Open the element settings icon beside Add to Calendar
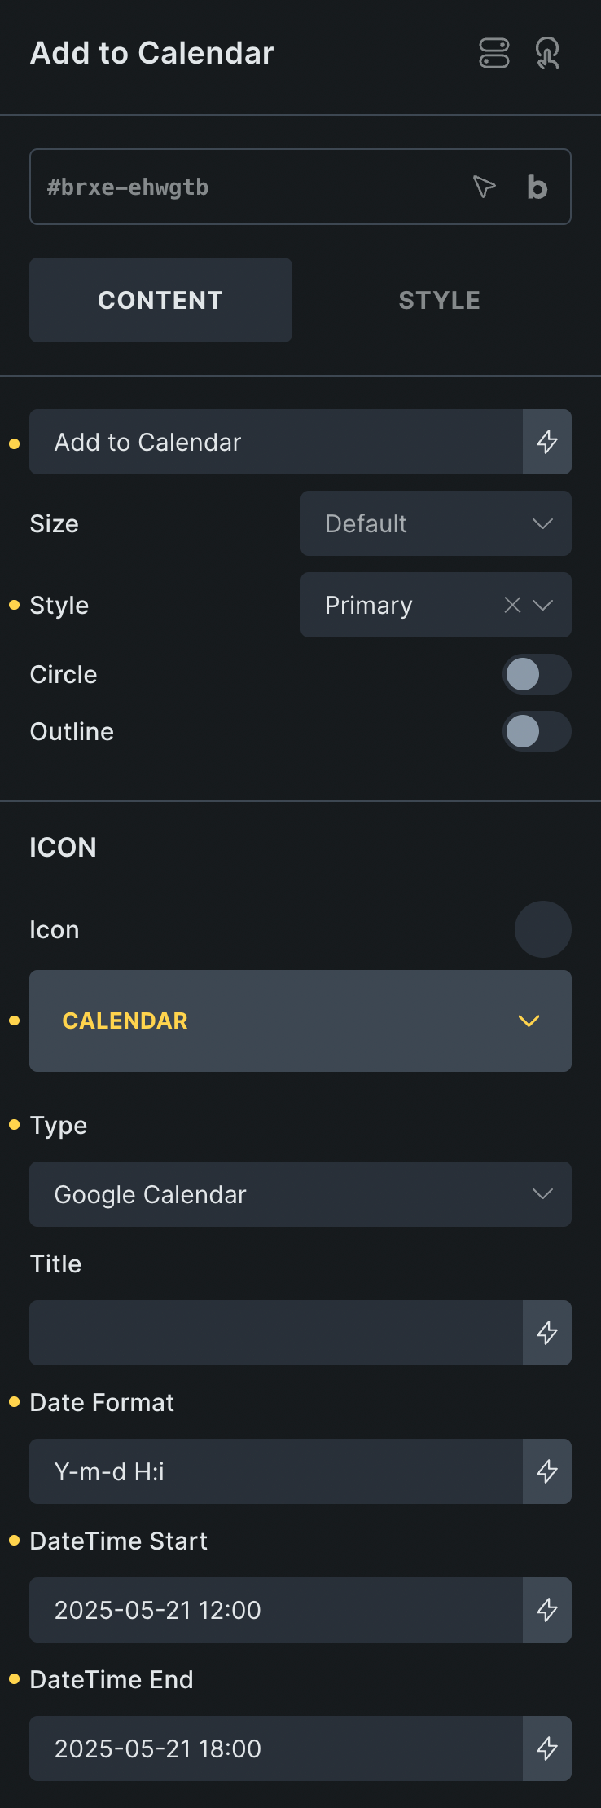 [494, 53]
